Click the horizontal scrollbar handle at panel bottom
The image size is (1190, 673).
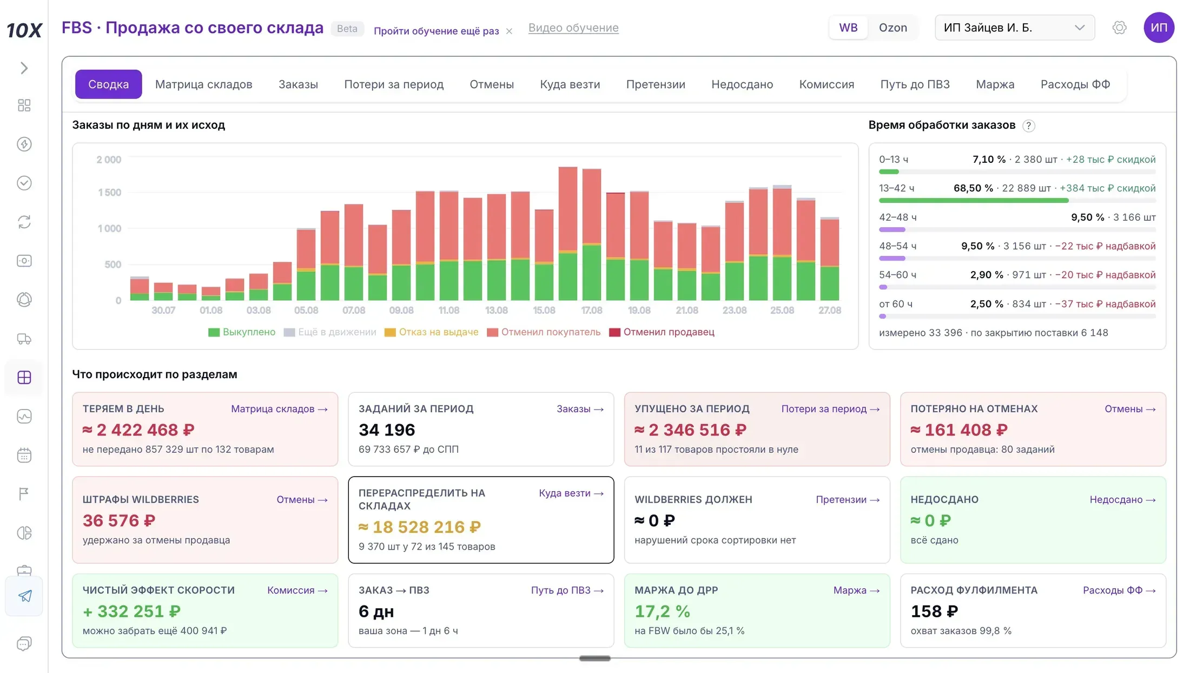pyautogui.click(x=594, y=658)
